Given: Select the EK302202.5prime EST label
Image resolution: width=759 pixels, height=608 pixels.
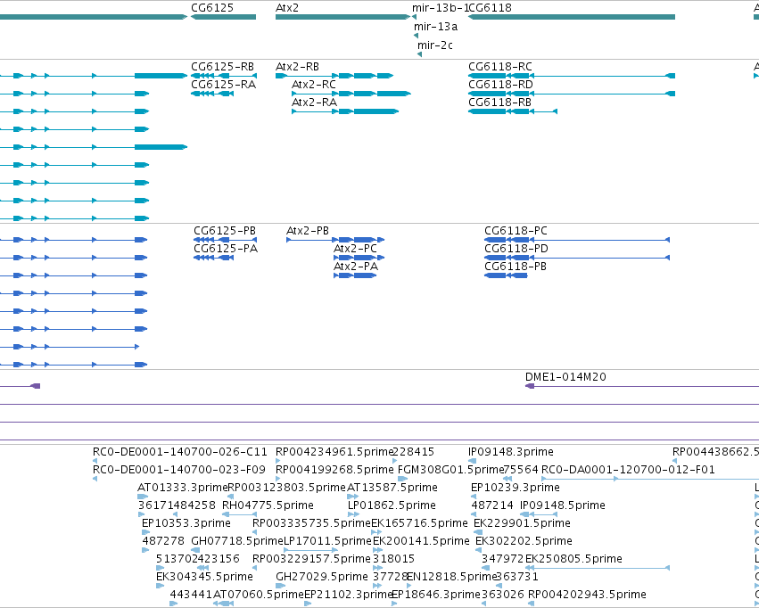Looking at the screenshot, I should pos(524,541).
